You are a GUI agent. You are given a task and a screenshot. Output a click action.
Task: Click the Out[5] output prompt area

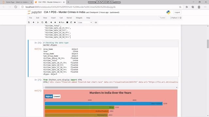point(38,49)
